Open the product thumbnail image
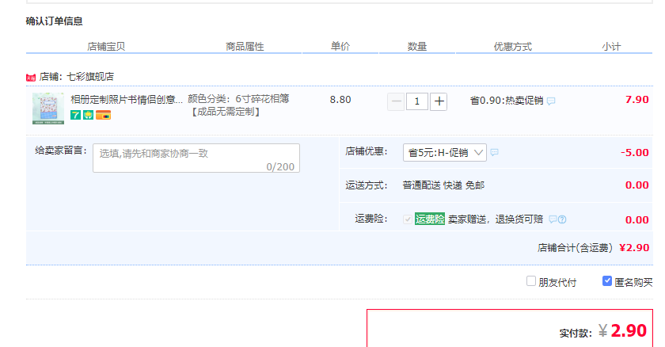The height and width of the screenshot is (347, 665). tap(48, 109)
